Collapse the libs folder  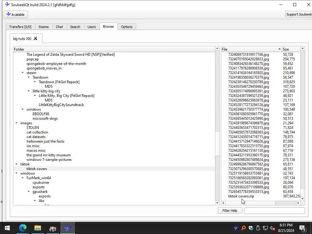coord(35,201)
